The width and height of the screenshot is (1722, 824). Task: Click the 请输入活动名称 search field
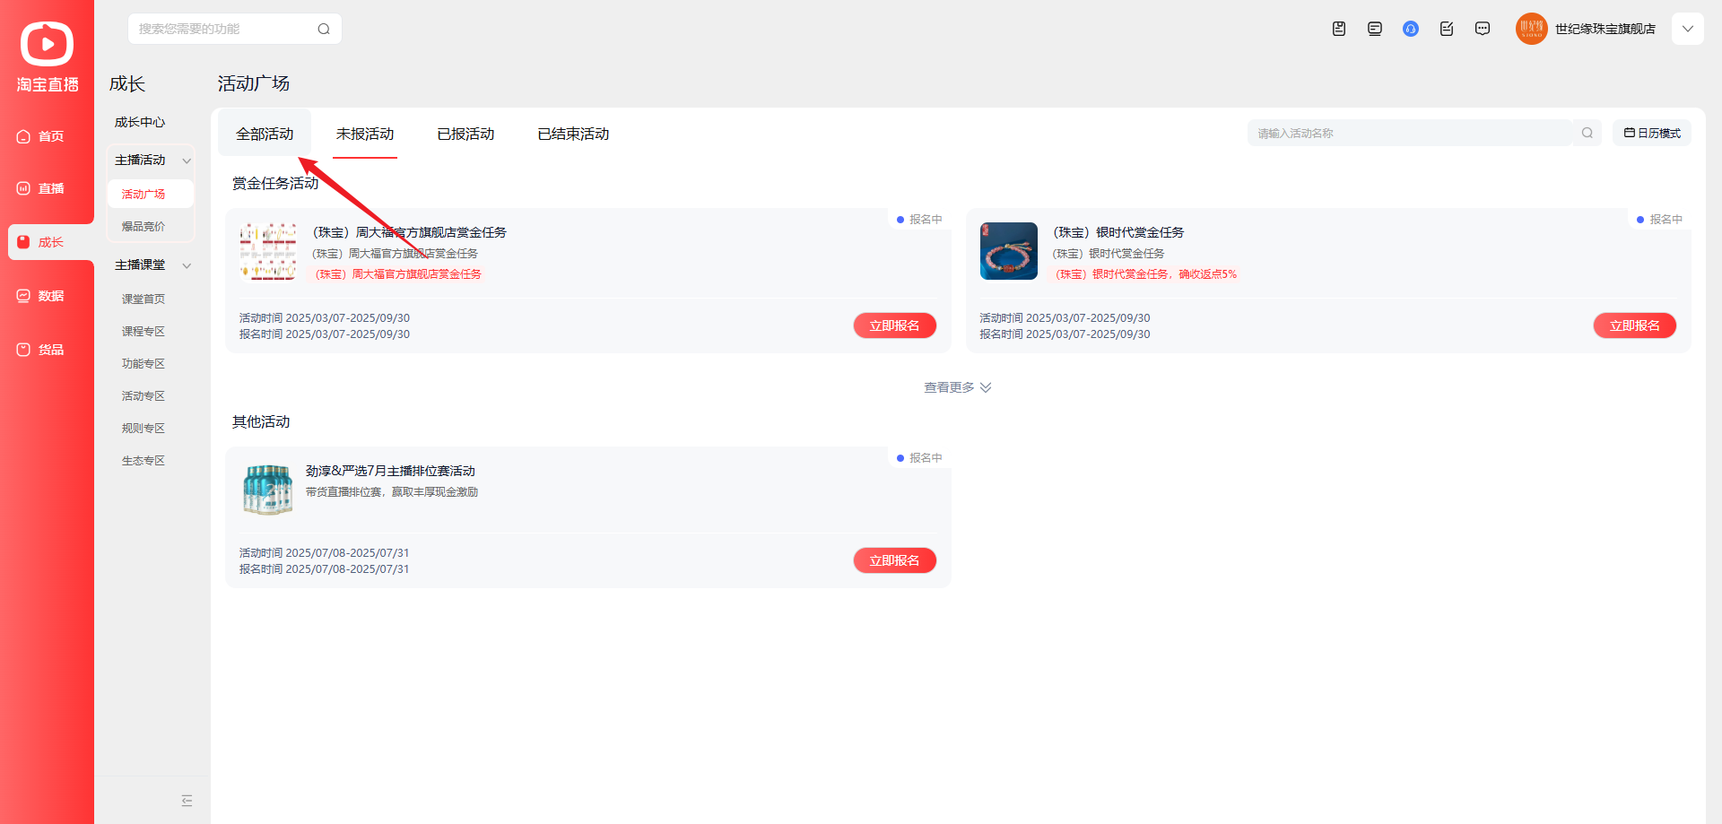tap(1408, 133)
